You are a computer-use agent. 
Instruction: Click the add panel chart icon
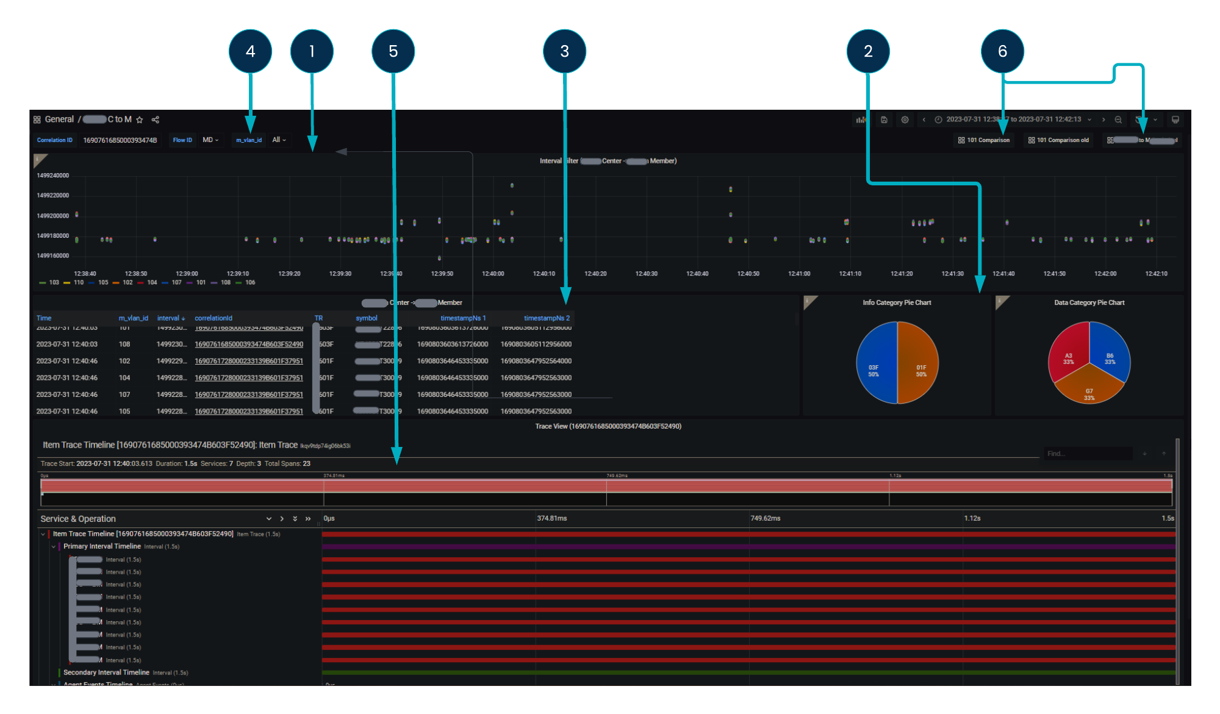click(861, 120)
